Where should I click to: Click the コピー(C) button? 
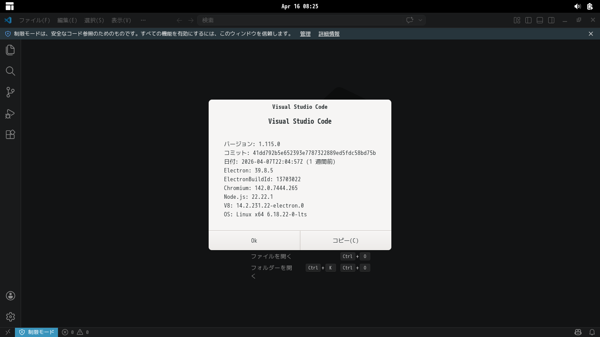click(x=346, y=240)
